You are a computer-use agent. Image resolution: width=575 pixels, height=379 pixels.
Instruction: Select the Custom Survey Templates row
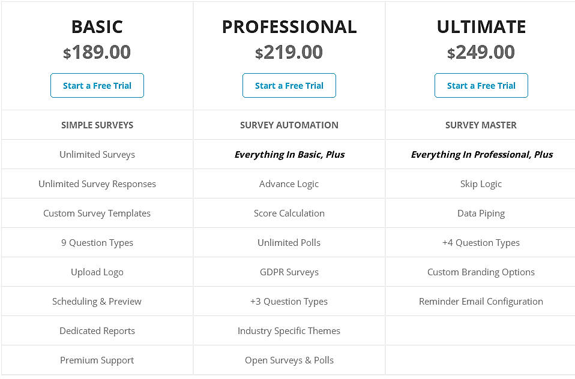point(97,213)
